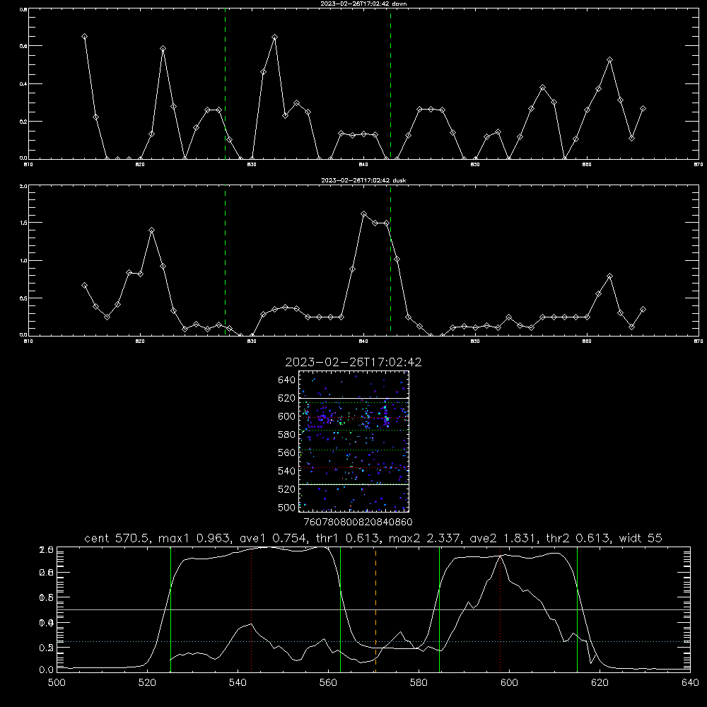Image resolution: width=707 pixels, height=707 pixels.
Task: Click the highest diamond marker in dusk plot near 840
Action: pos(364,214)
